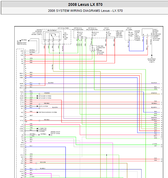Click the vertical BLU/YEL wire label
The image size is (168, 178).
pyautogui.click(x=52, y=67)
